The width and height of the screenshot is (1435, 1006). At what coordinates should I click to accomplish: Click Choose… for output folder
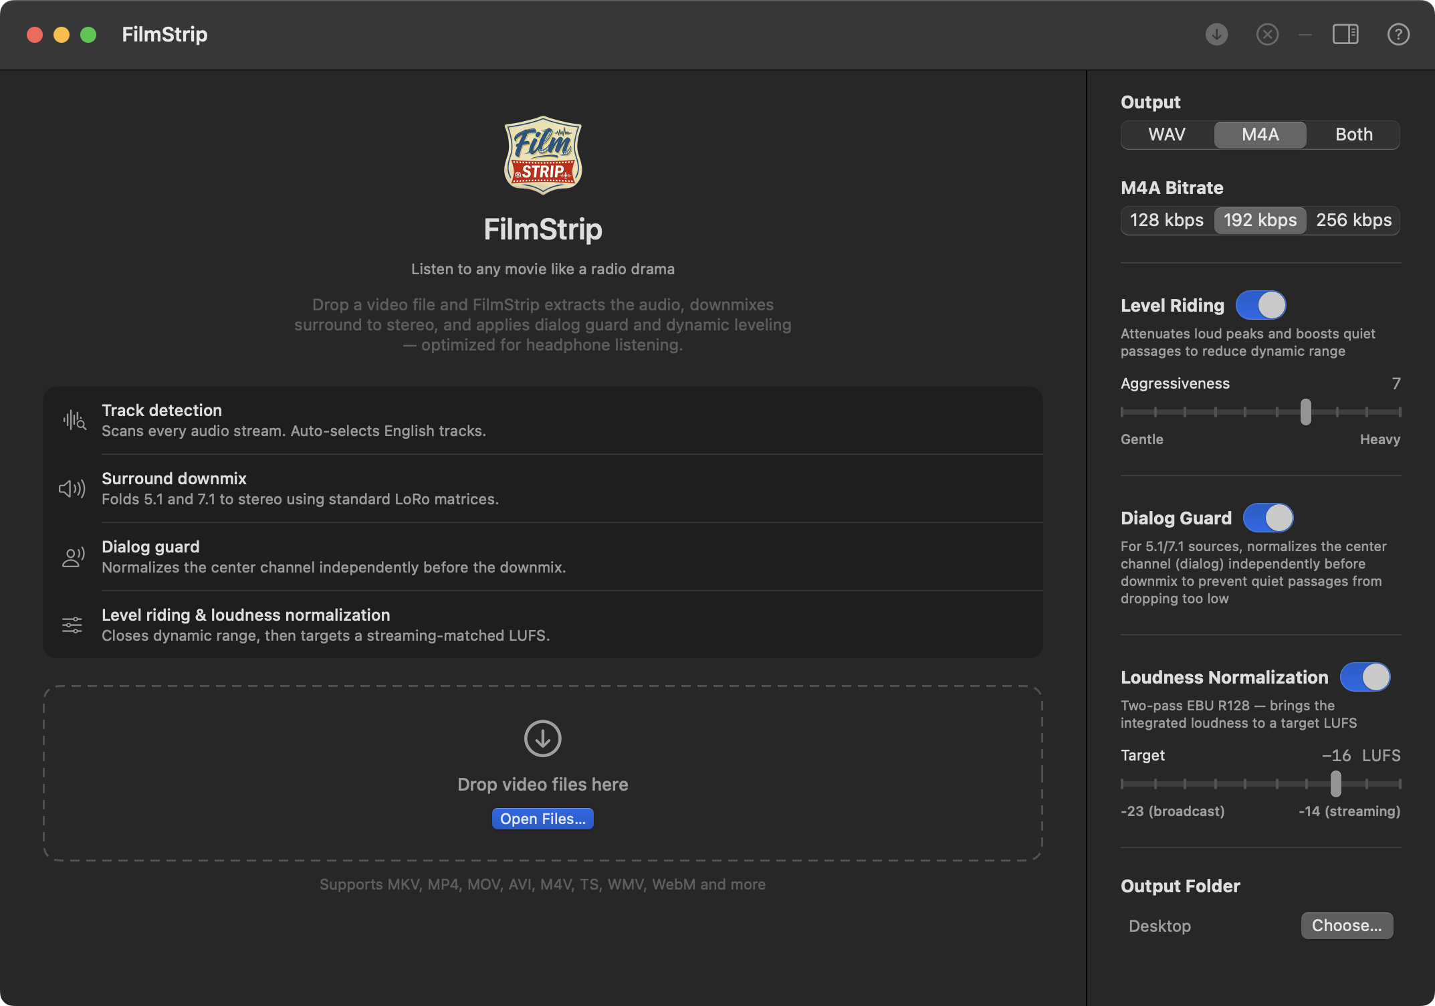1346,926
